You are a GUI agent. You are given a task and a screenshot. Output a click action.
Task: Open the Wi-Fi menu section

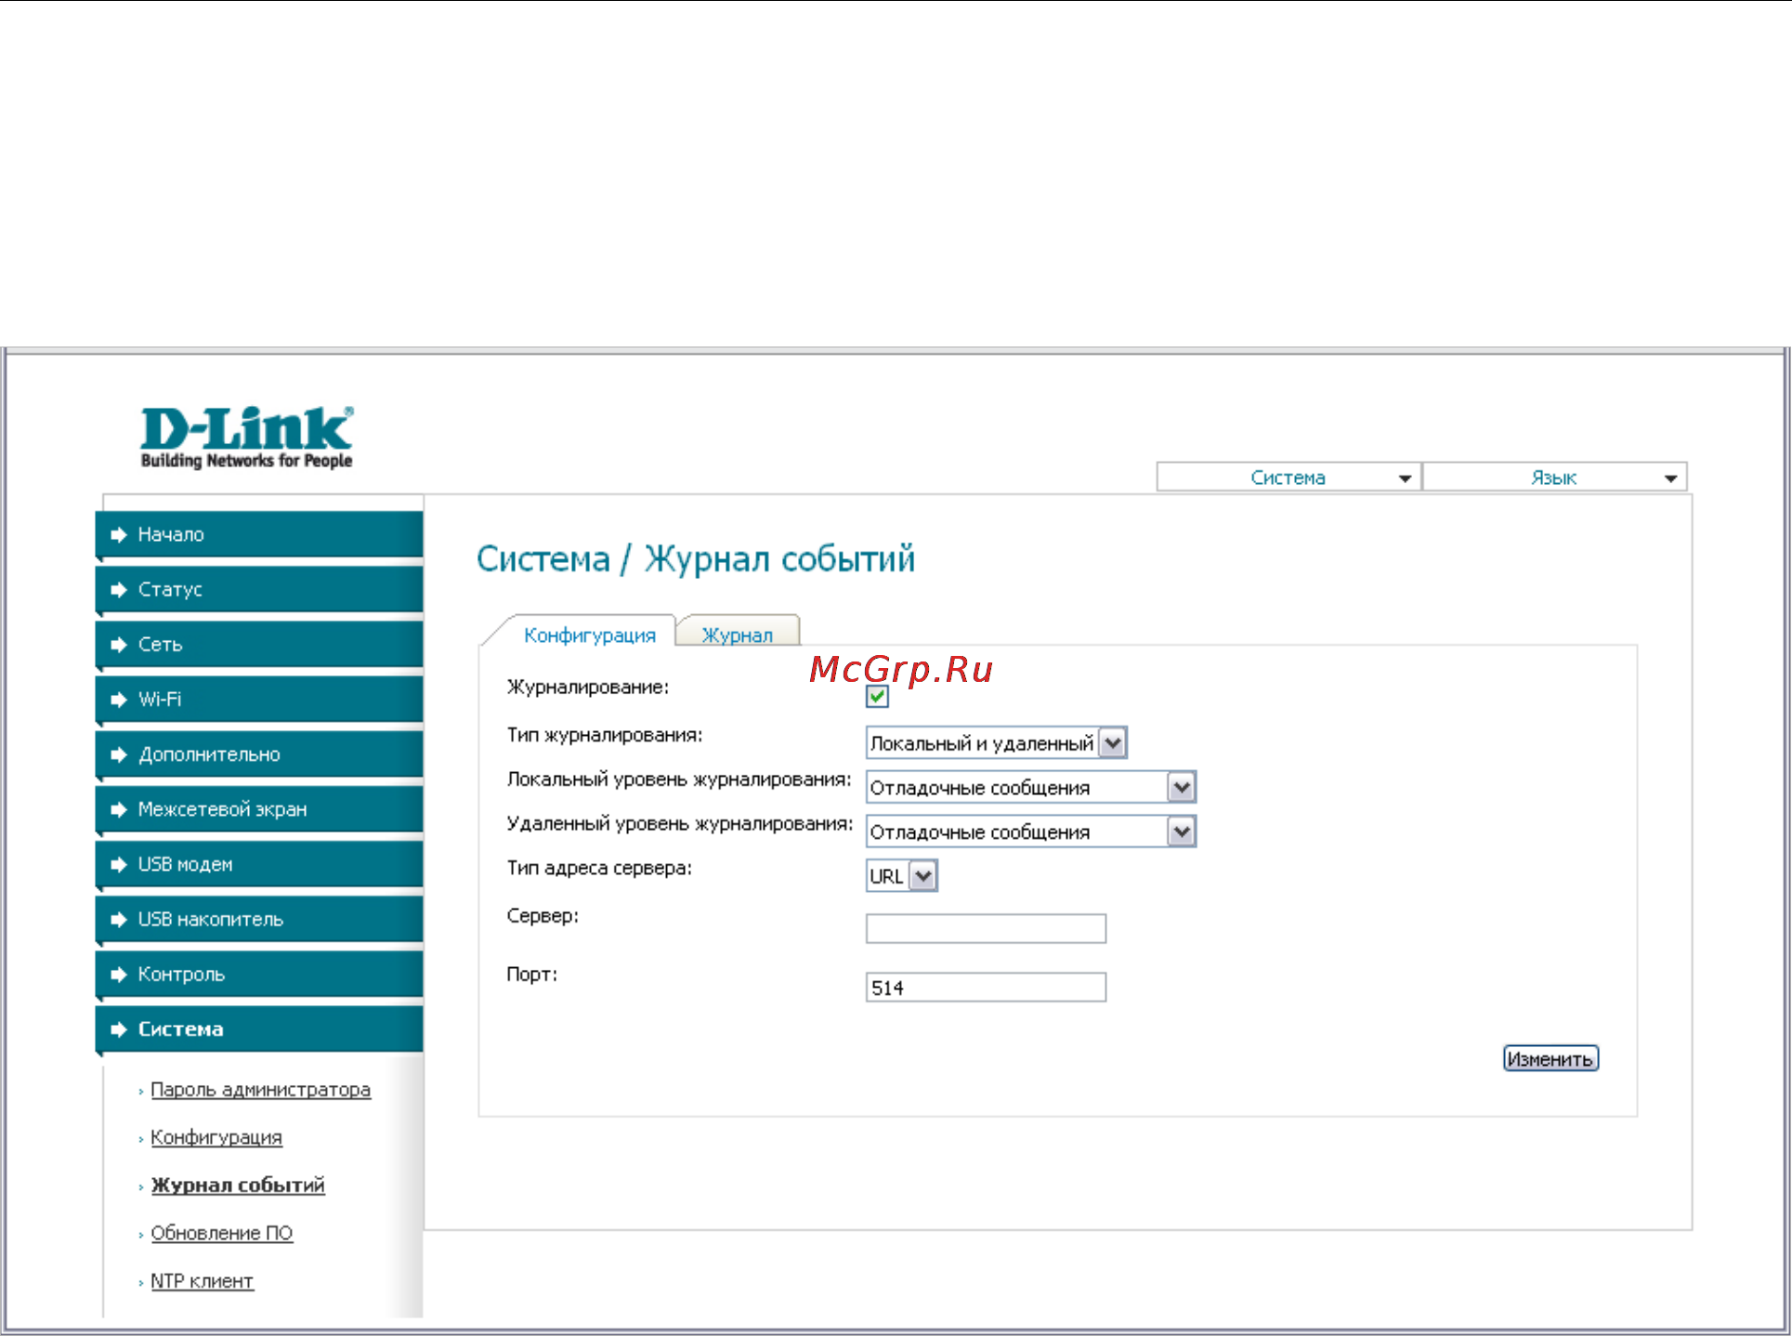[259, 699]
